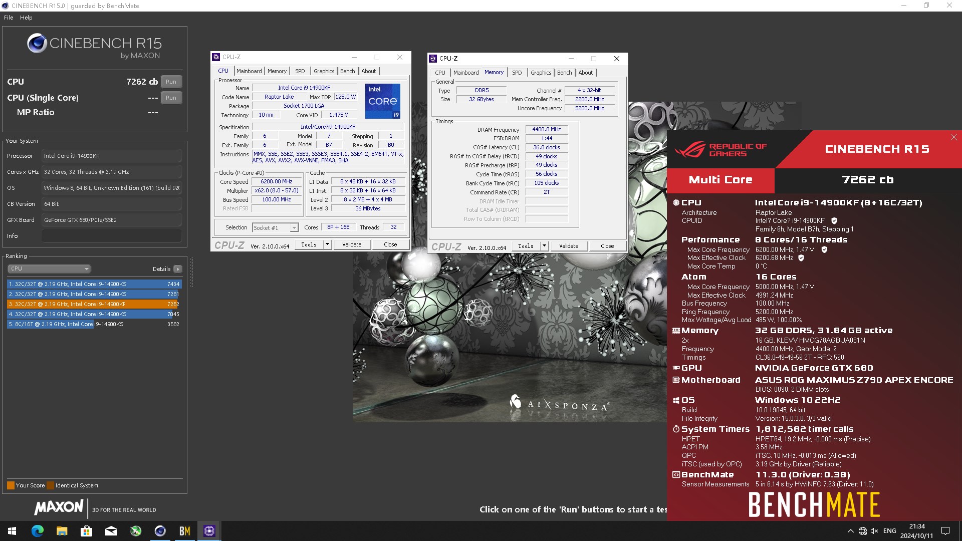This screenshot has height=541, width=962.
Task: Click the BenchMate section icon
Action: pos(676,475)
